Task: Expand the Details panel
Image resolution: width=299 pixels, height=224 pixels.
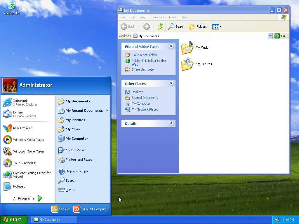Action: [x=171, y=123]
